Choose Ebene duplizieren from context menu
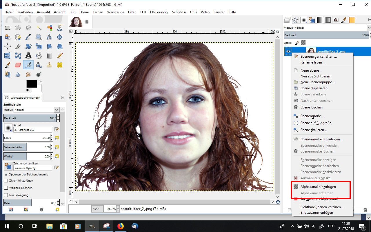The width and height of the screenshot is (371, 232). [314, 88]
